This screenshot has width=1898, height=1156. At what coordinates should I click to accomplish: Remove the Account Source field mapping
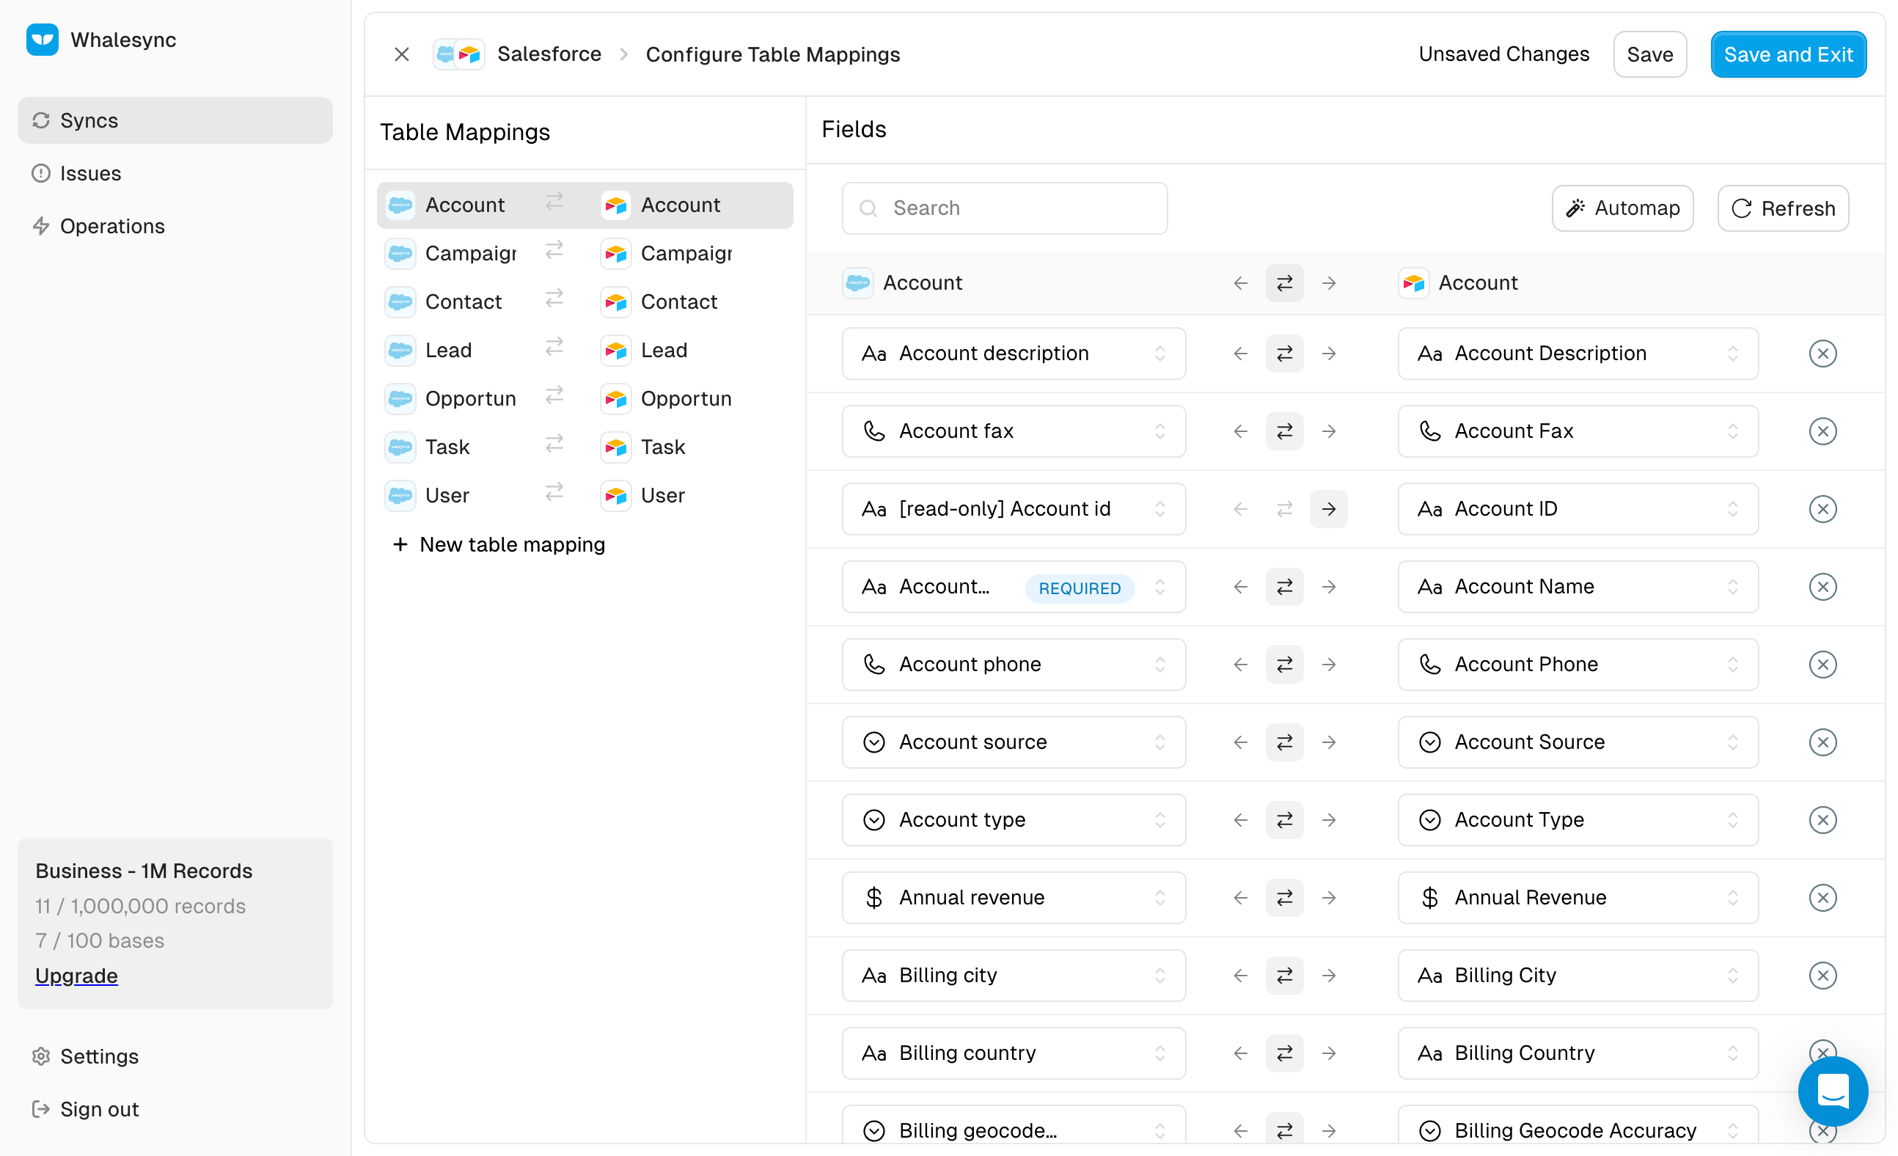tap(1822, 742)
